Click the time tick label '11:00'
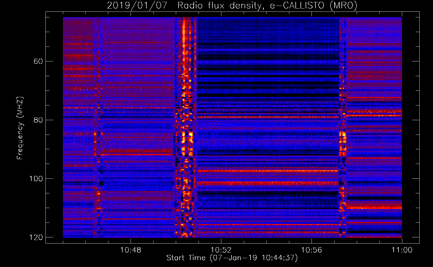Screen dimensions: 433x267 coord(402,250)
